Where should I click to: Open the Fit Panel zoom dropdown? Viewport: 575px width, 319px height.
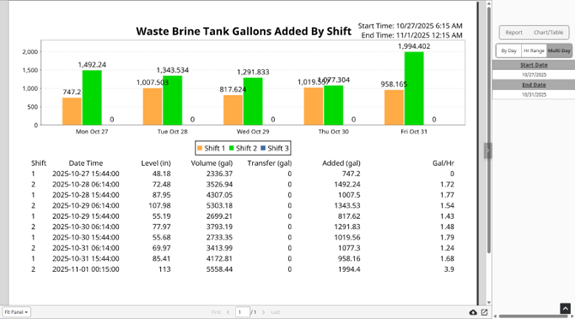click(x=16, y=312)
